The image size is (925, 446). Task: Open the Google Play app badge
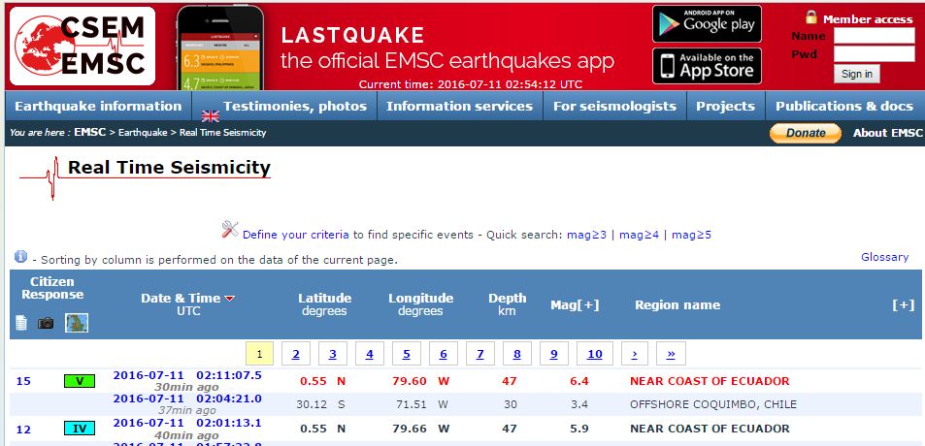[706, 23]
